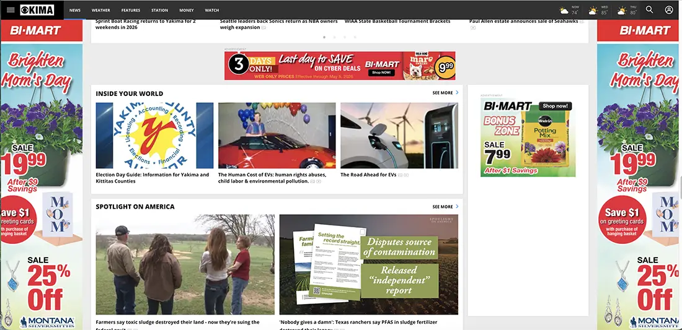Open the search magnifier icon
The height and width of the screenshot is (330, 682).
point(649,9)
